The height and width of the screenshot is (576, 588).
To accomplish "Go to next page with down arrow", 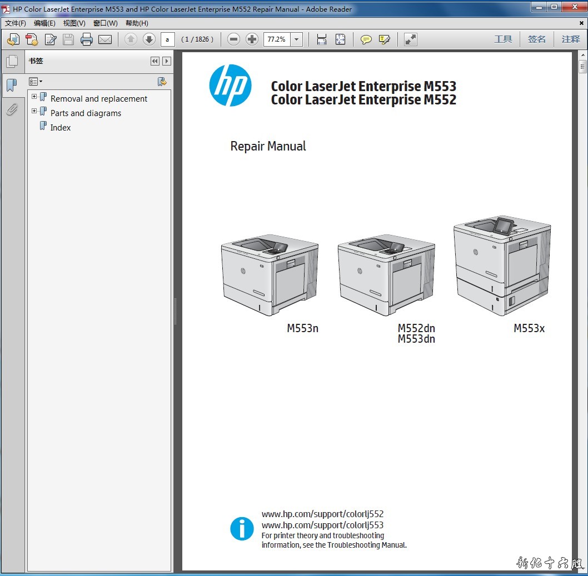I will [x=149, y=39].
